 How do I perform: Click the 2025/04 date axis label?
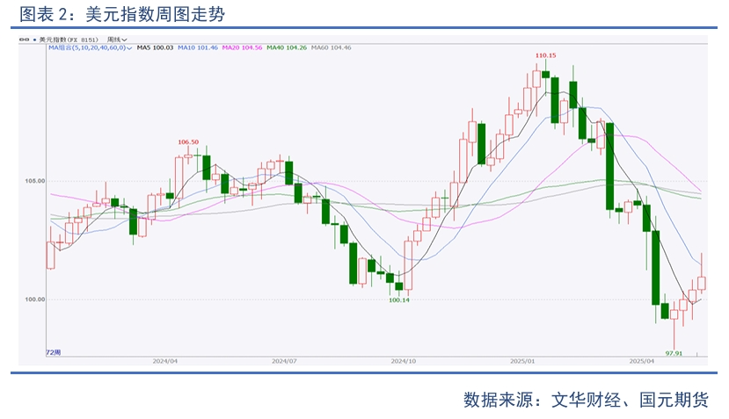pos(643,360)
